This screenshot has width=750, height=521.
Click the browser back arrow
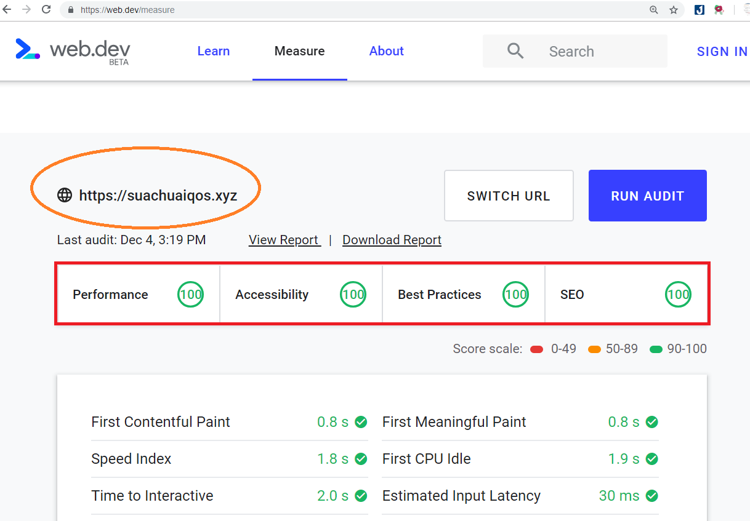coord(7,10)
